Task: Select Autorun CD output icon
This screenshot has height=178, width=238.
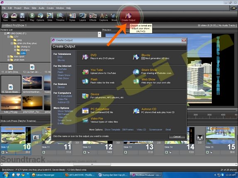Action: 136,111
